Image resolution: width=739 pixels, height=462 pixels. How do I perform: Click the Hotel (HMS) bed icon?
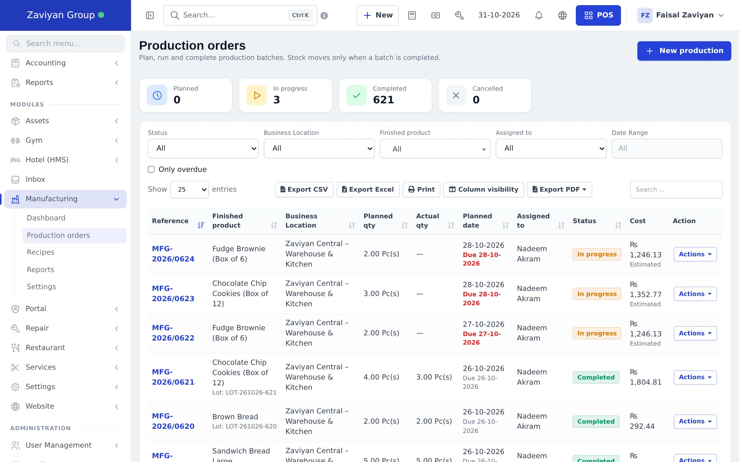point(15,160)
